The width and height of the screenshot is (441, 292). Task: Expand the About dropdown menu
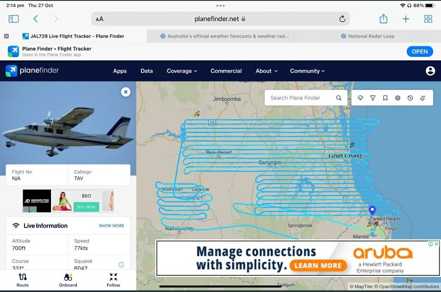point(266,71)
